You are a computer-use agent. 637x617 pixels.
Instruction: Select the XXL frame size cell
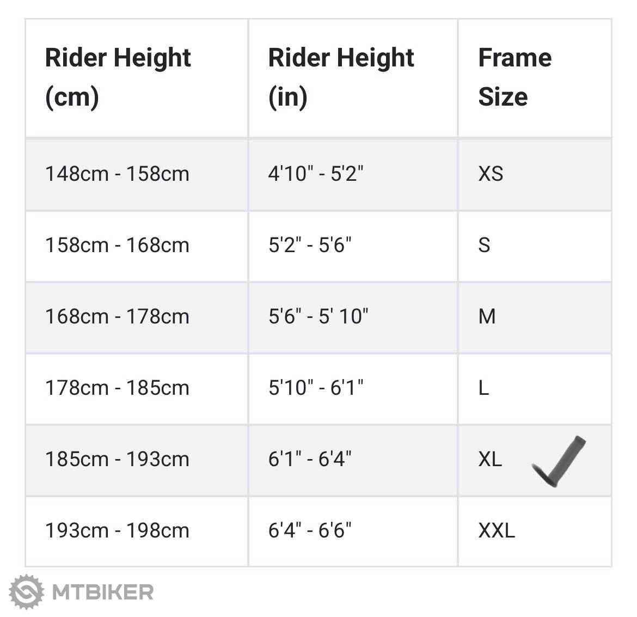pos(497,531)
